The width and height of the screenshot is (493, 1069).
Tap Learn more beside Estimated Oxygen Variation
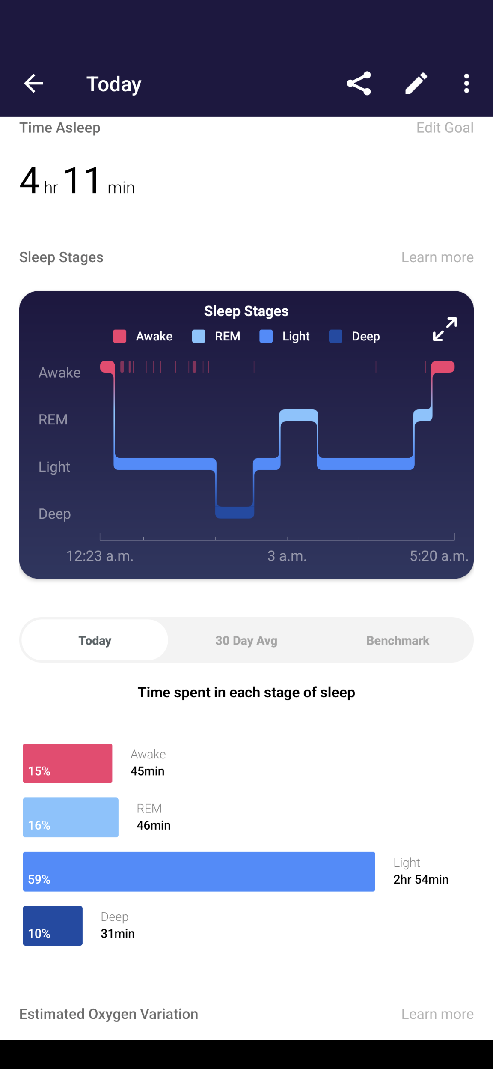tap(437, 1014)
